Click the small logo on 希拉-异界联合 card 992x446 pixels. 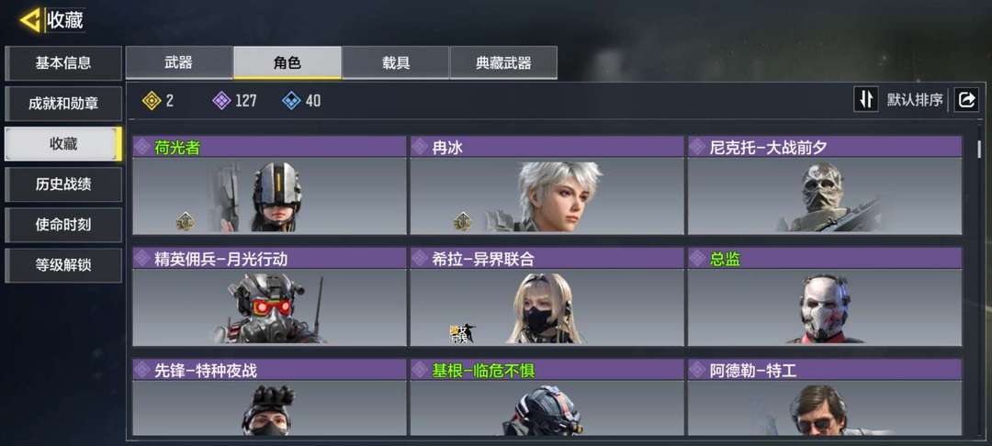point(462,333)
